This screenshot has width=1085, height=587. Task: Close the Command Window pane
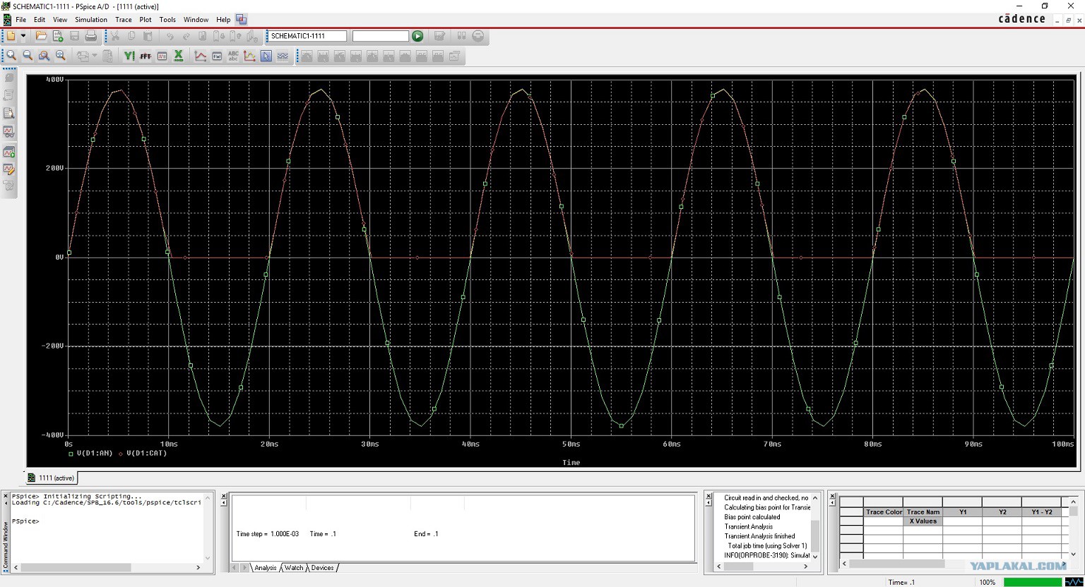[x=6, y=497]
